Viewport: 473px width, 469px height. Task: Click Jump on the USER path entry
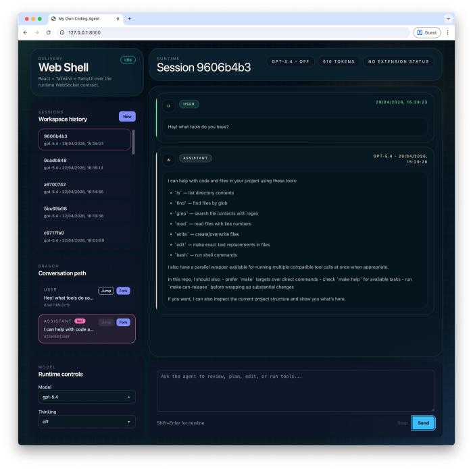106,291
